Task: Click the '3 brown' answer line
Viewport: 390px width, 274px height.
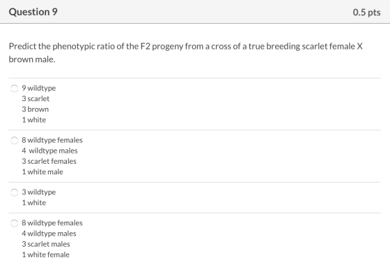Action: coord(35,109)
